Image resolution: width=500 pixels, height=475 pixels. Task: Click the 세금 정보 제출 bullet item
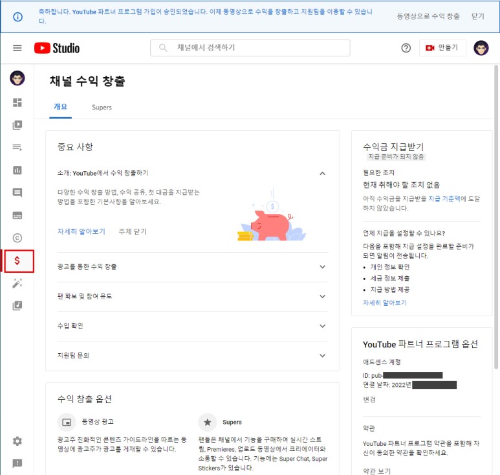(389, 278)
